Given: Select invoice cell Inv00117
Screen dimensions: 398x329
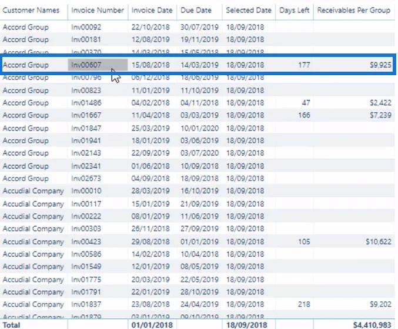Looking at the screenshot, I should point(86,204).
